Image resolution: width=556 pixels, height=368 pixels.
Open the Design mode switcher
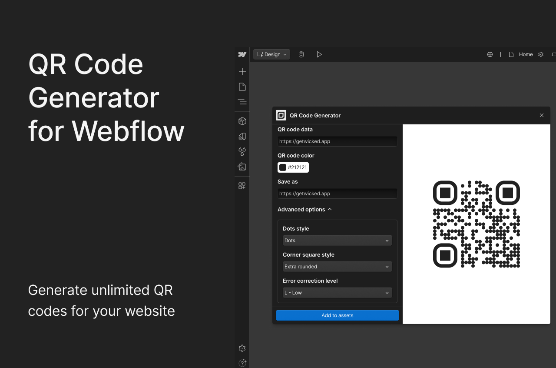click(271, 54)
